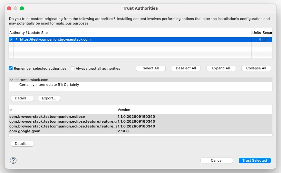The height and width of the screenshot is (173, 281).
Task: Select the https://test-companion.browserstack.com authority text
Action: [x=55, y=39]
